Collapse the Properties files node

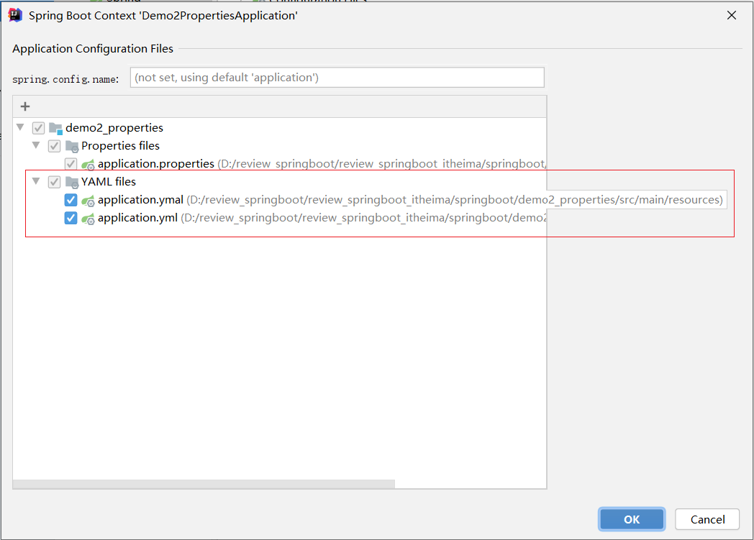pos(35,145)
